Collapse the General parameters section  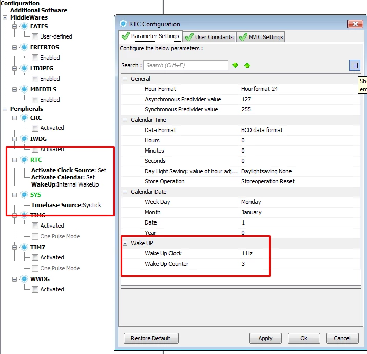coord(125,79)
